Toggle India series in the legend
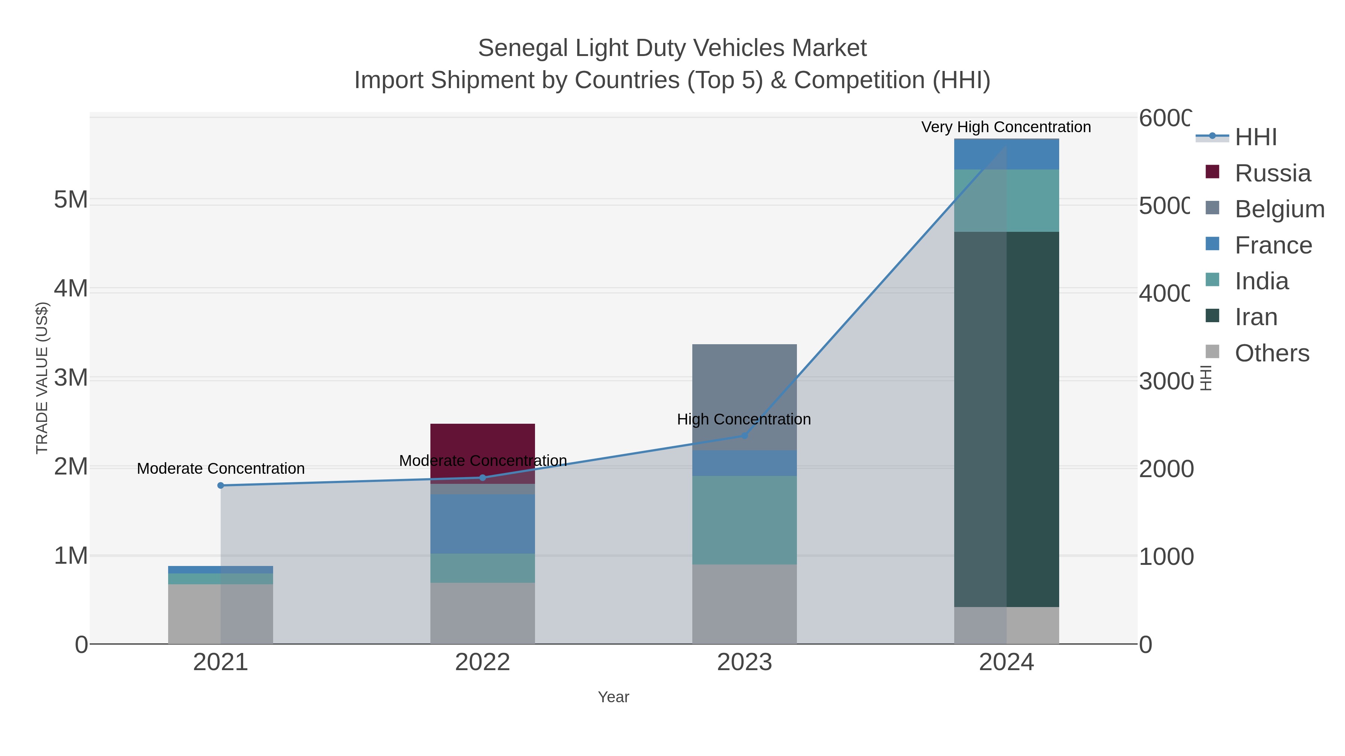The height and width of the screenshot is (756, 1345). coord(1247,281)
